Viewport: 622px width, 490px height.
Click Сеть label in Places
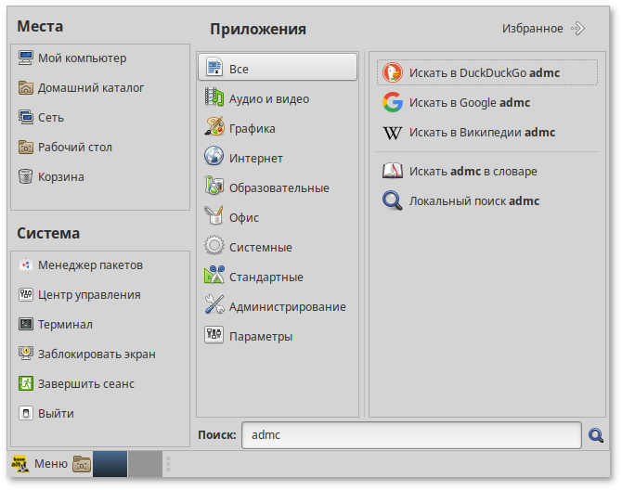51,118
